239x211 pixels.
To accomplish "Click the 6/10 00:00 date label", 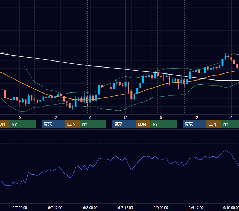I will (231, 207).
